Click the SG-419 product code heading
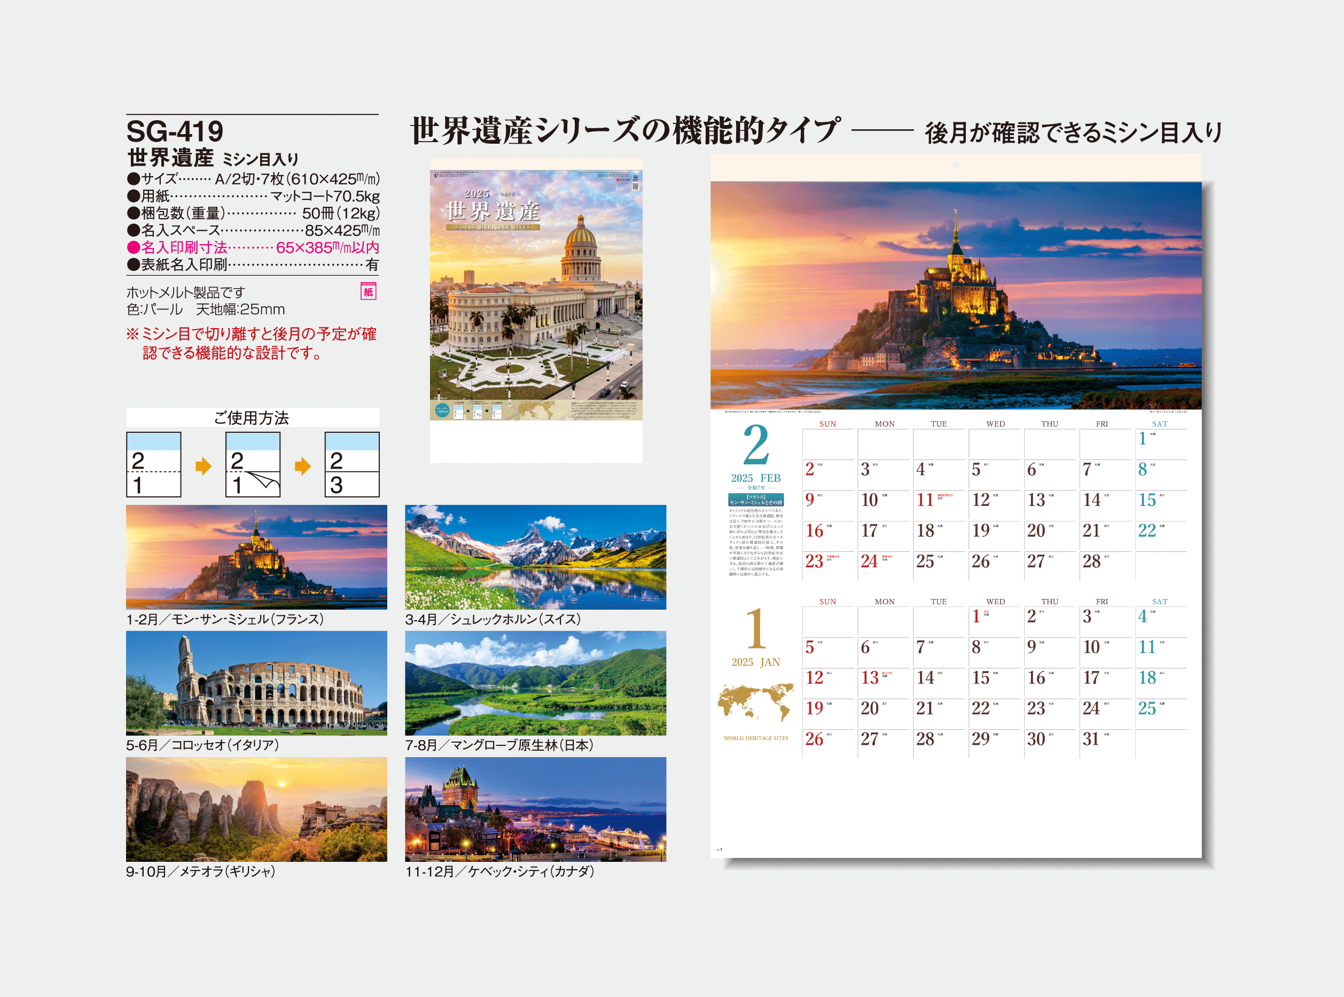Viewport: 1344px width, 997px height. pos(175,131)
